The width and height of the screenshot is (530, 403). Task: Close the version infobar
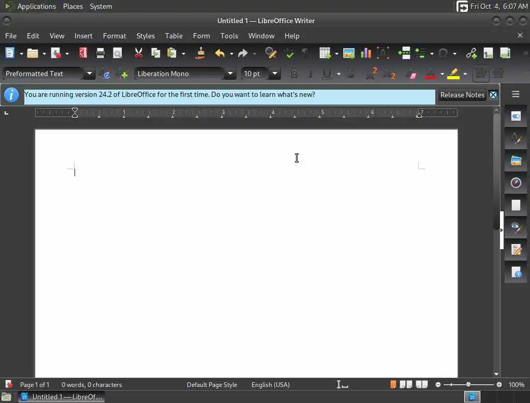point(493,95)
